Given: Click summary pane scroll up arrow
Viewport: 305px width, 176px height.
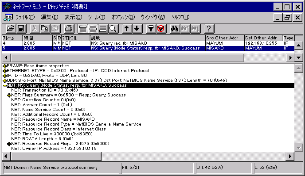Looking at the screenshot, I should tap(299, 46).
